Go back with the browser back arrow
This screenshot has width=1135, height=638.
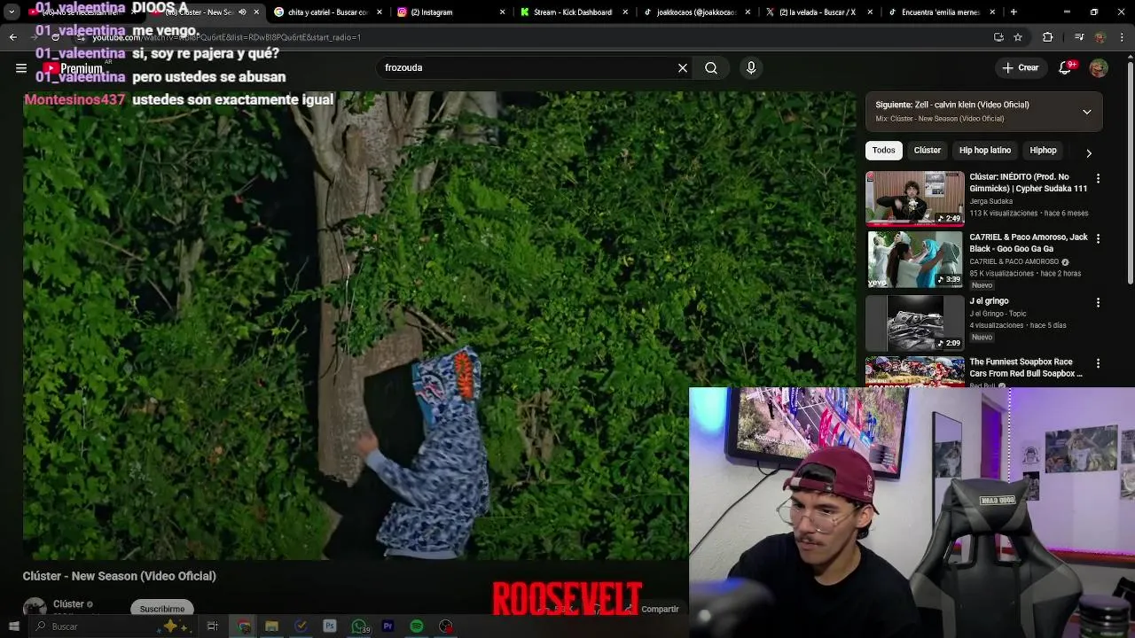pos(12,37)
